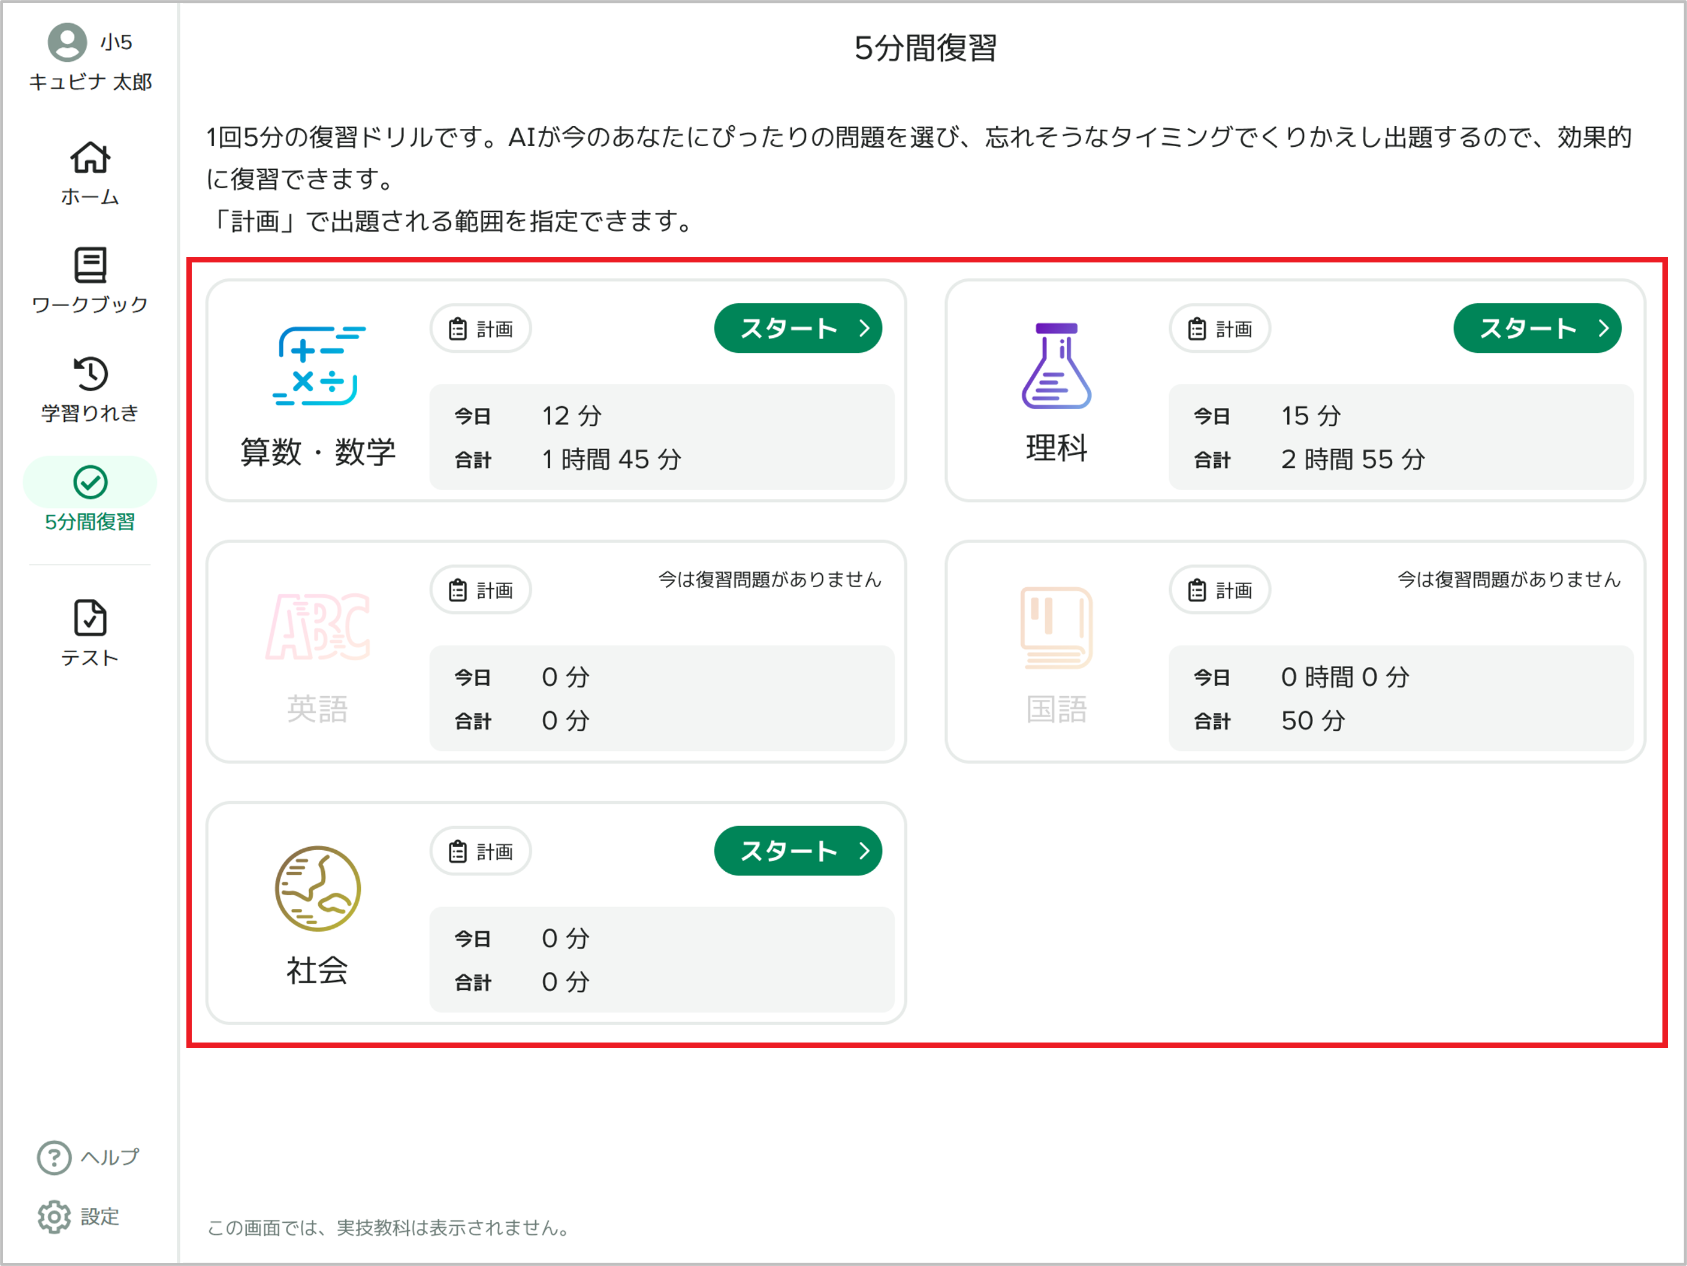Open 計画 for 国語

click(1220, 590)
